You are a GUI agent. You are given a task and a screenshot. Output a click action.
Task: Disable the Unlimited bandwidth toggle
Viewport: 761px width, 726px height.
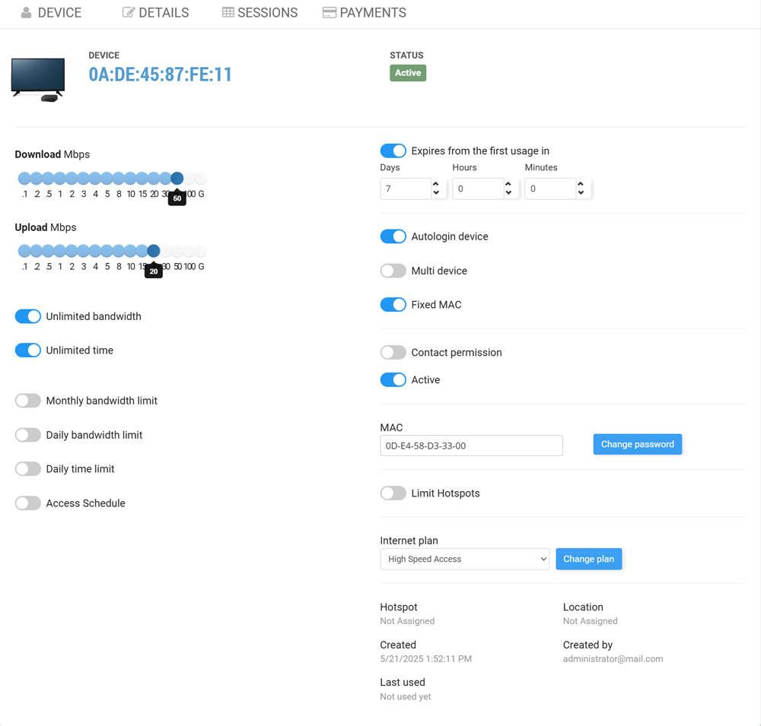[x=28, y=316]
